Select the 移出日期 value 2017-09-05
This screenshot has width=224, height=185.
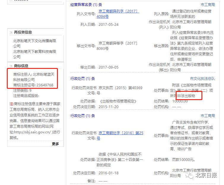click(108, 67)
